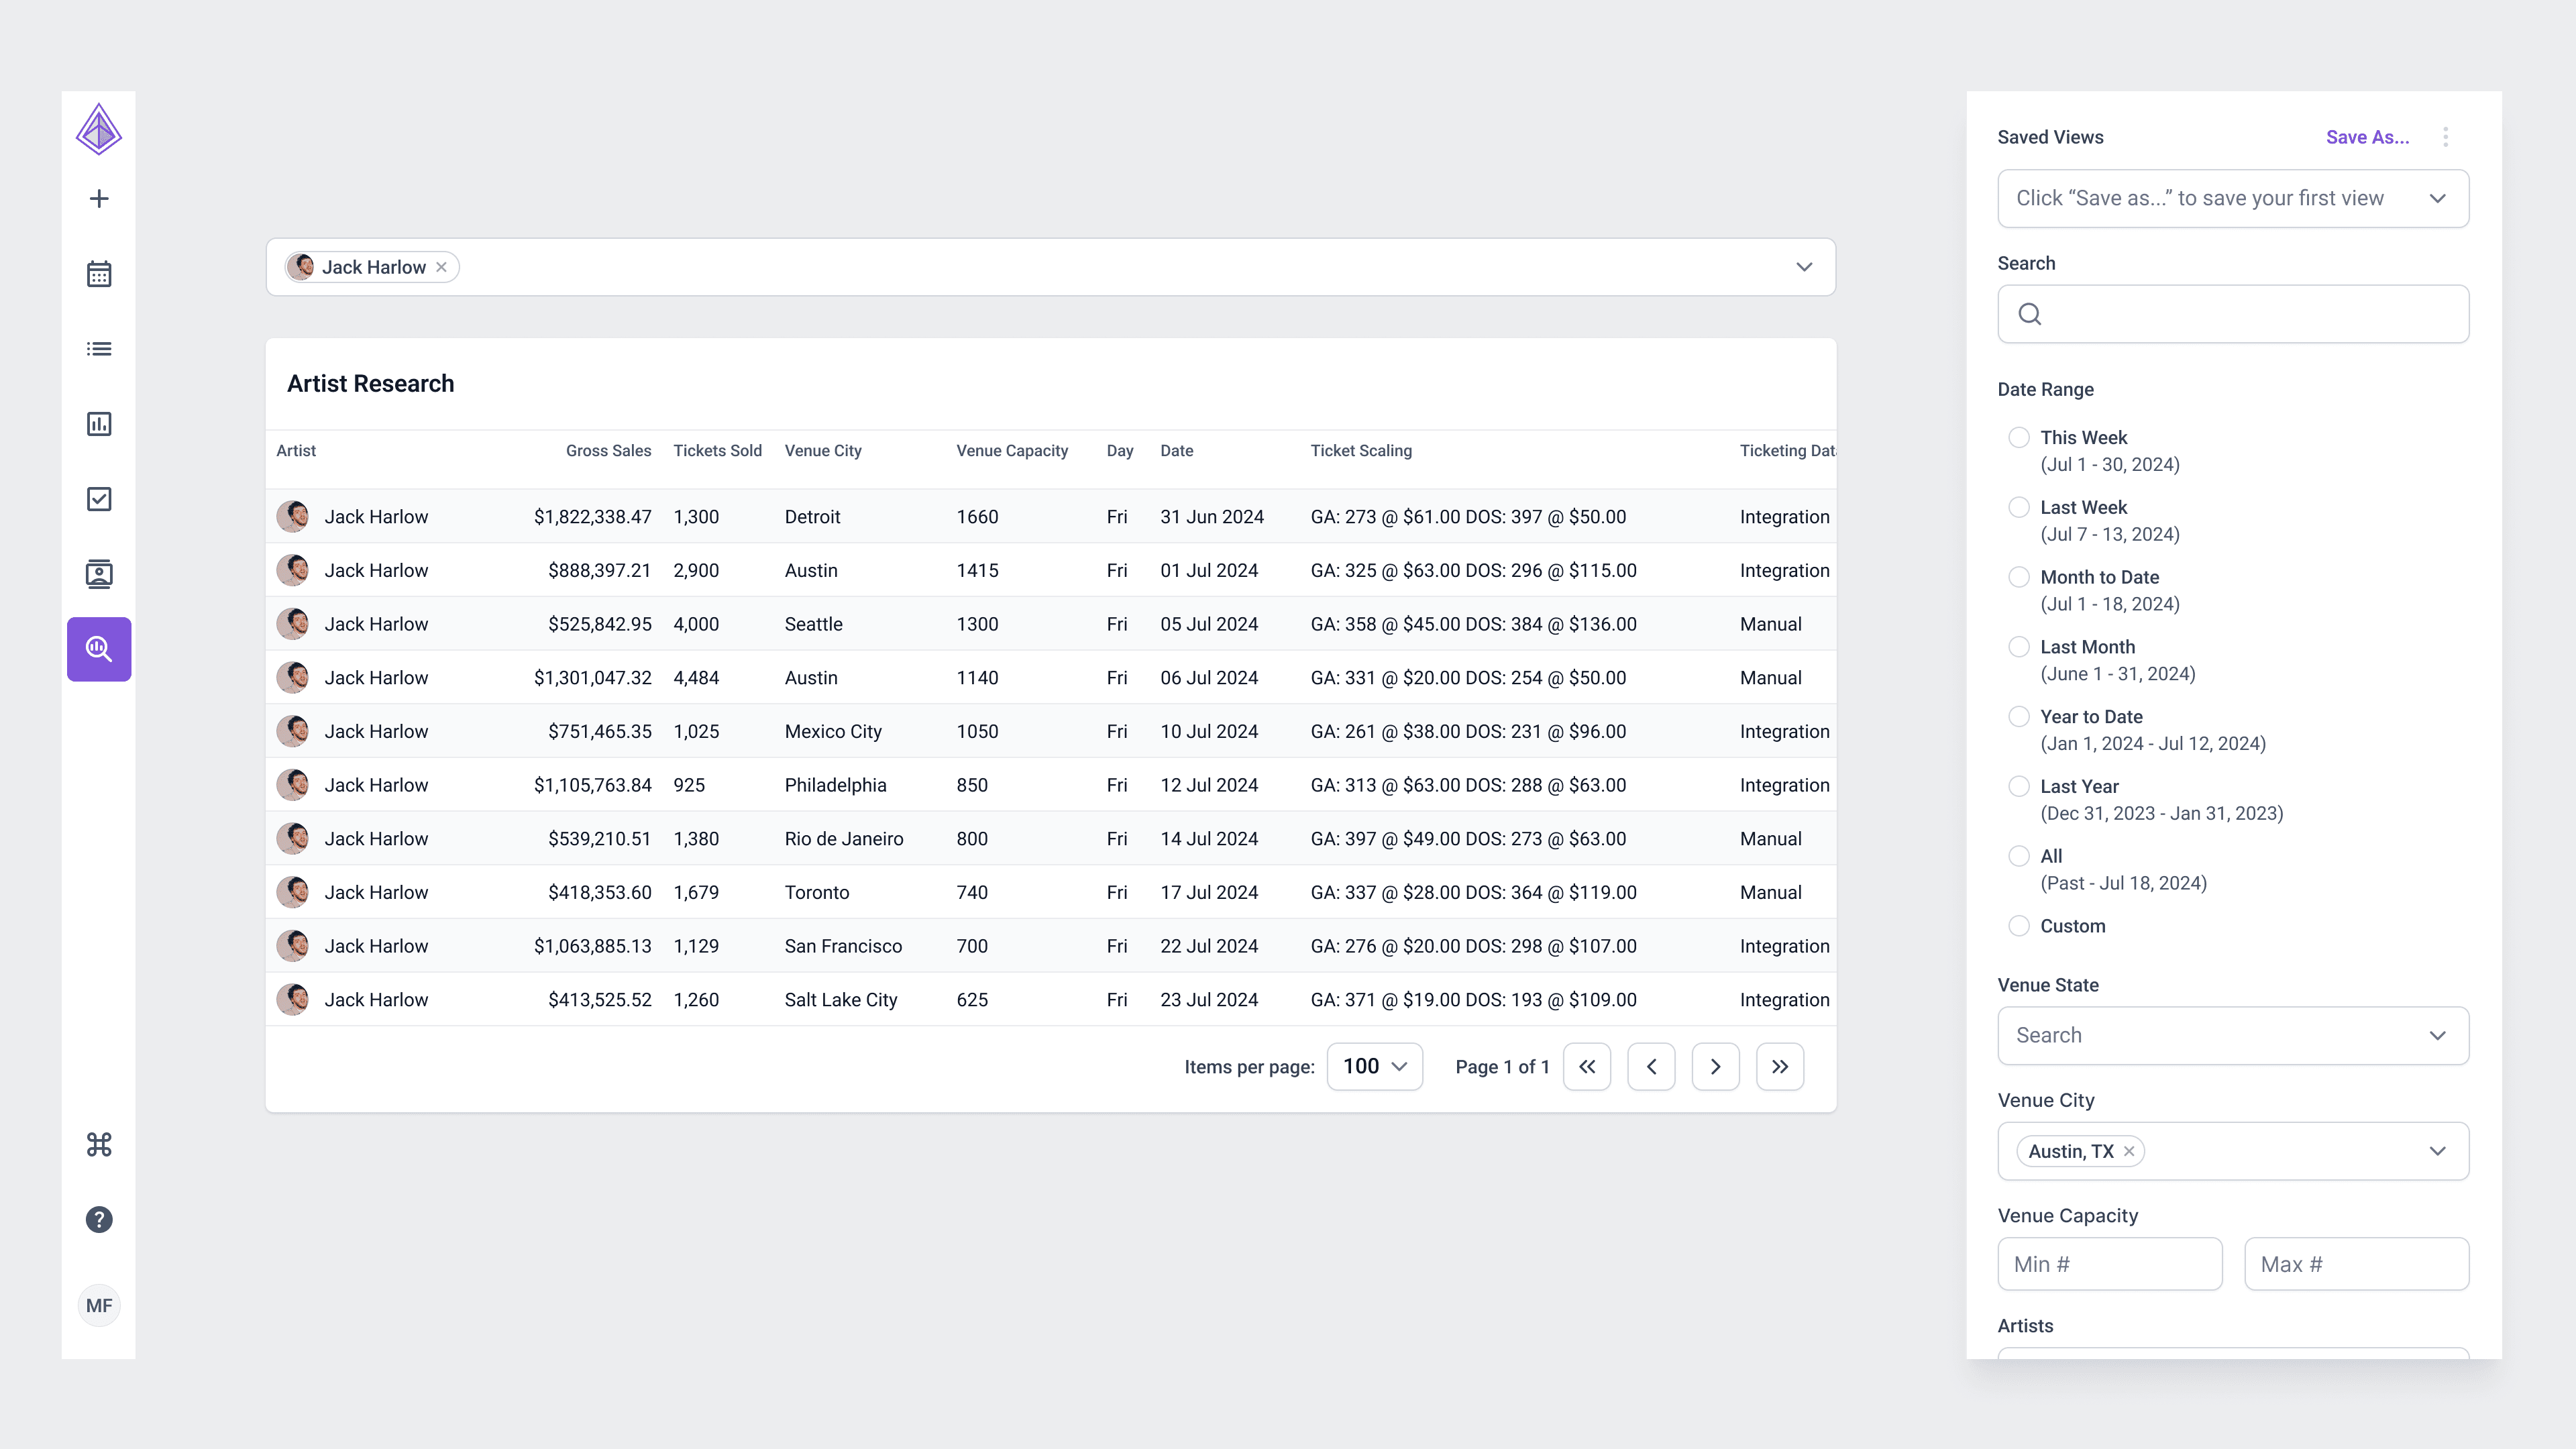The width and height of the screenshot is (2576, 1449).
Task: Choose the Last Month date range
Action: [x=2019, y=646]
